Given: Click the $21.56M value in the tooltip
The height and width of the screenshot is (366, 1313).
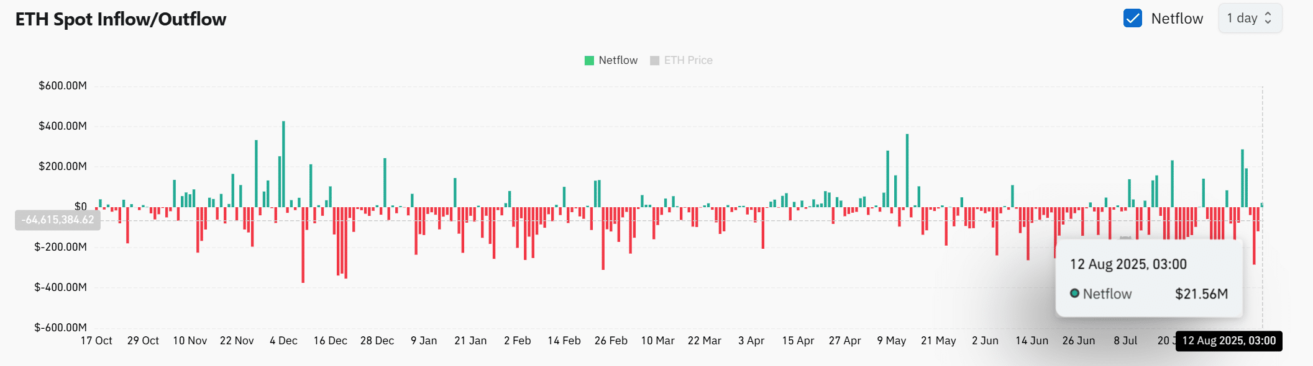Looking at the screenshot, I should (1201, 294).
